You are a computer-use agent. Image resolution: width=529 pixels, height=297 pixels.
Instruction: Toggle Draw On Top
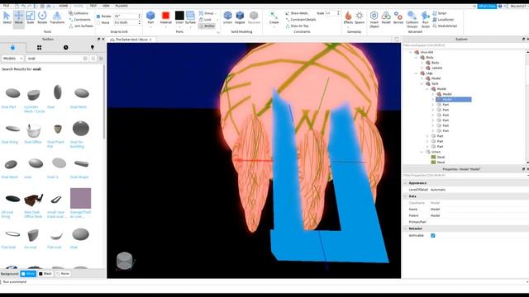tap(297, 26)
